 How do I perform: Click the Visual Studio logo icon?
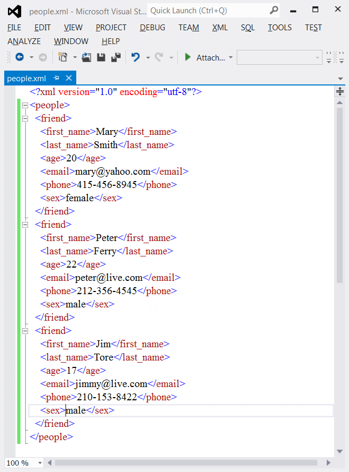15,12
